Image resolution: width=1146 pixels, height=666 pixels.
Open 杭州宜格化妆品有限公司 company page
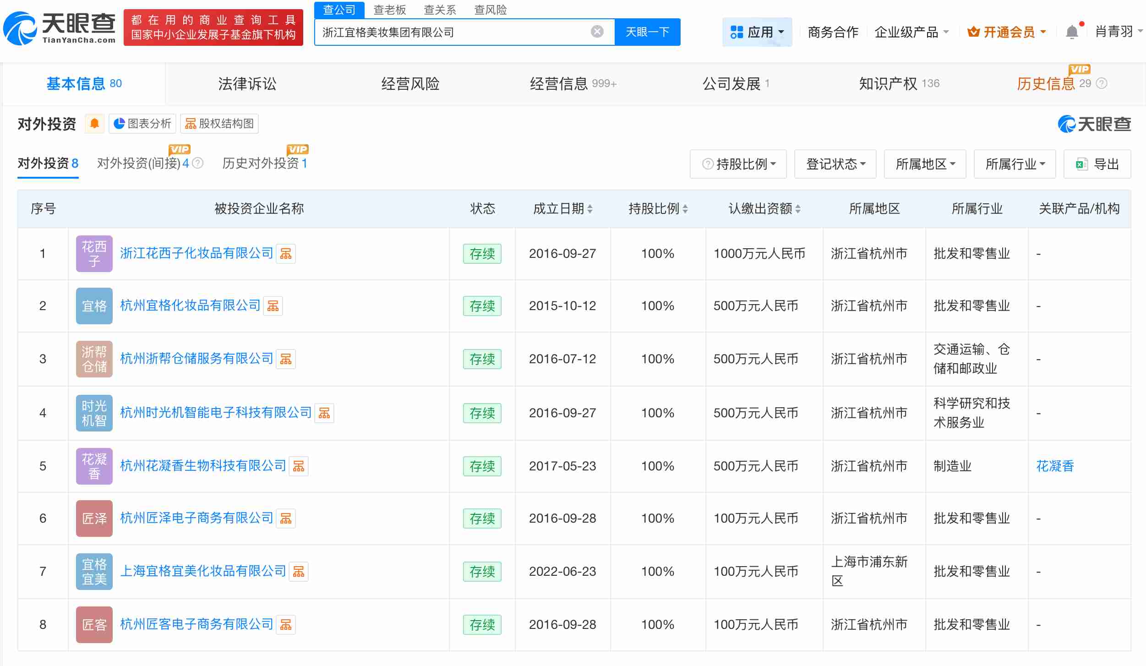[190, 306]
